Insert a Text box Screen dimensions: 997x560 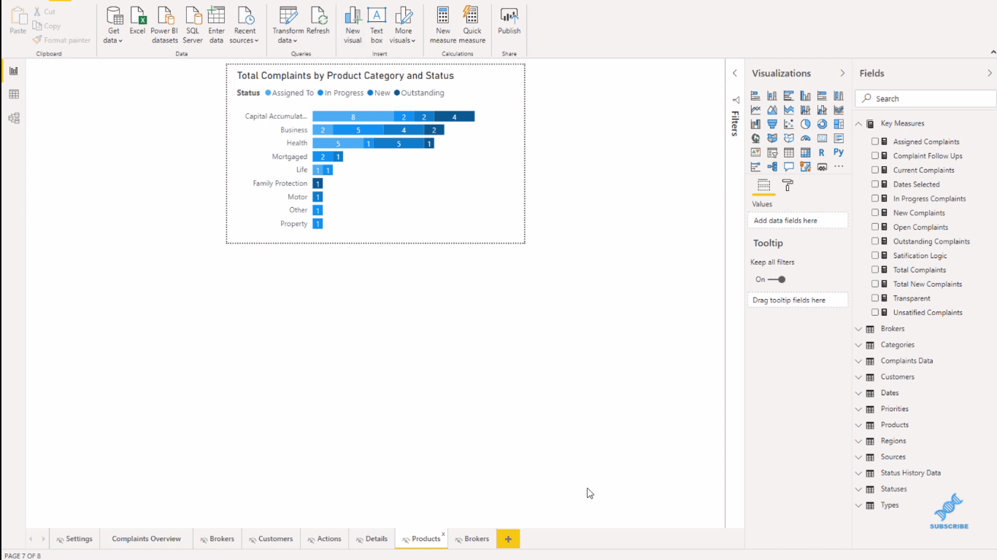[x=377, y=26]
